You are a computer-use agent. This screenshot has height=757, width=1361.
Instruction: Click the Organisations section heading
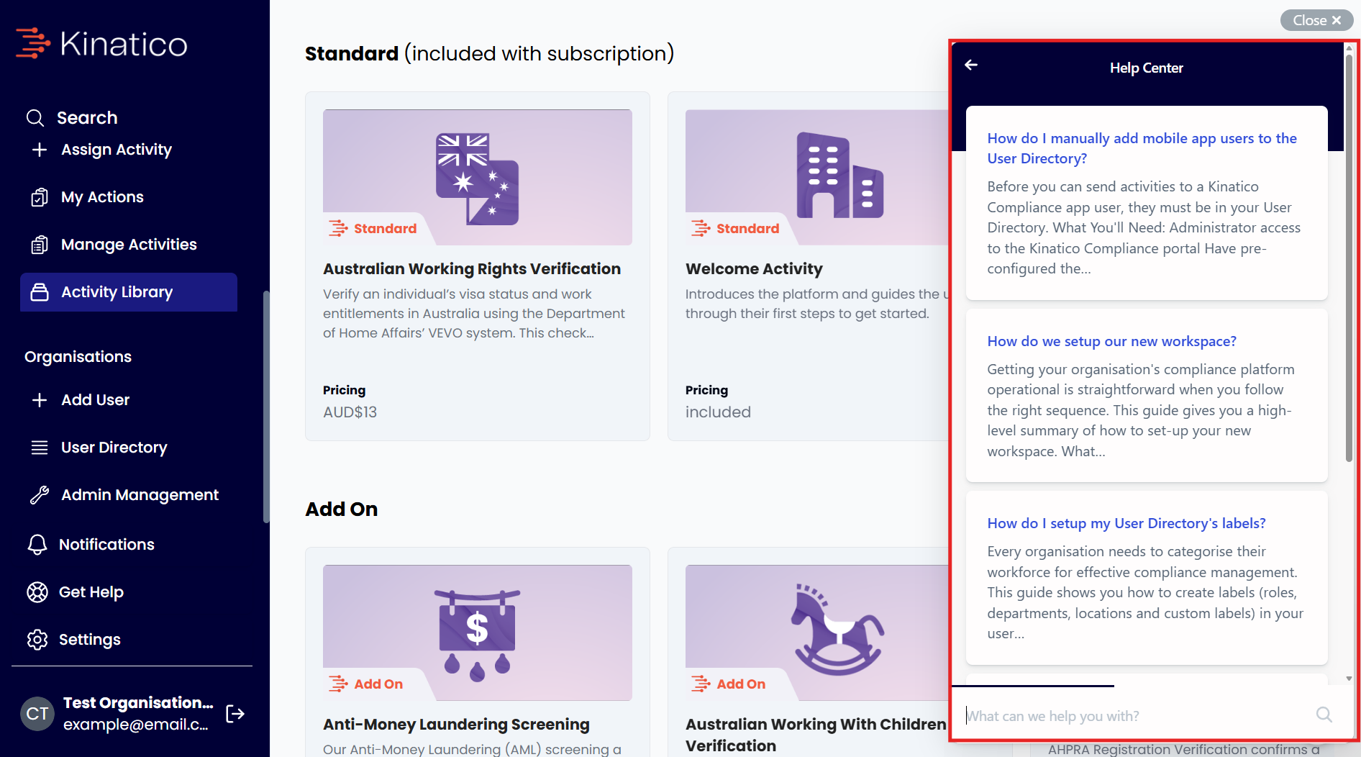click(x=78, y=357)
